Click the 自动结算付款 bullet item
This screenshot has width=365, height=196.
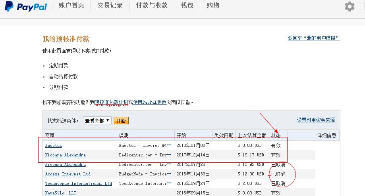[63, 76]
